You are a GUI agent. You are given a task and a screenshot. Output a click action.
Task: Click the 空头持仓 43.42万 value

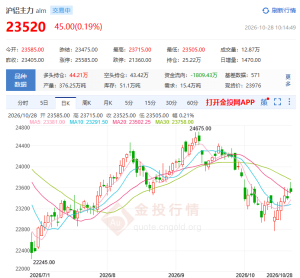[139, 75]
